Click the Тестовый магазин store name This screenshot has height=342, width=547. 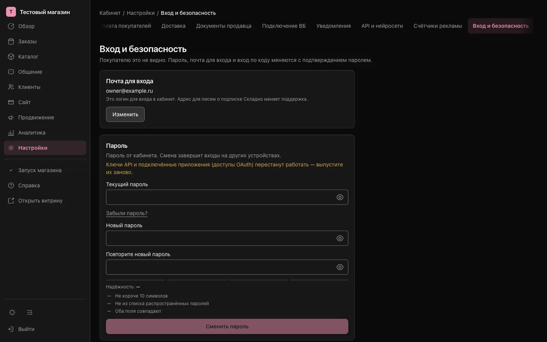tap(45, 12)
